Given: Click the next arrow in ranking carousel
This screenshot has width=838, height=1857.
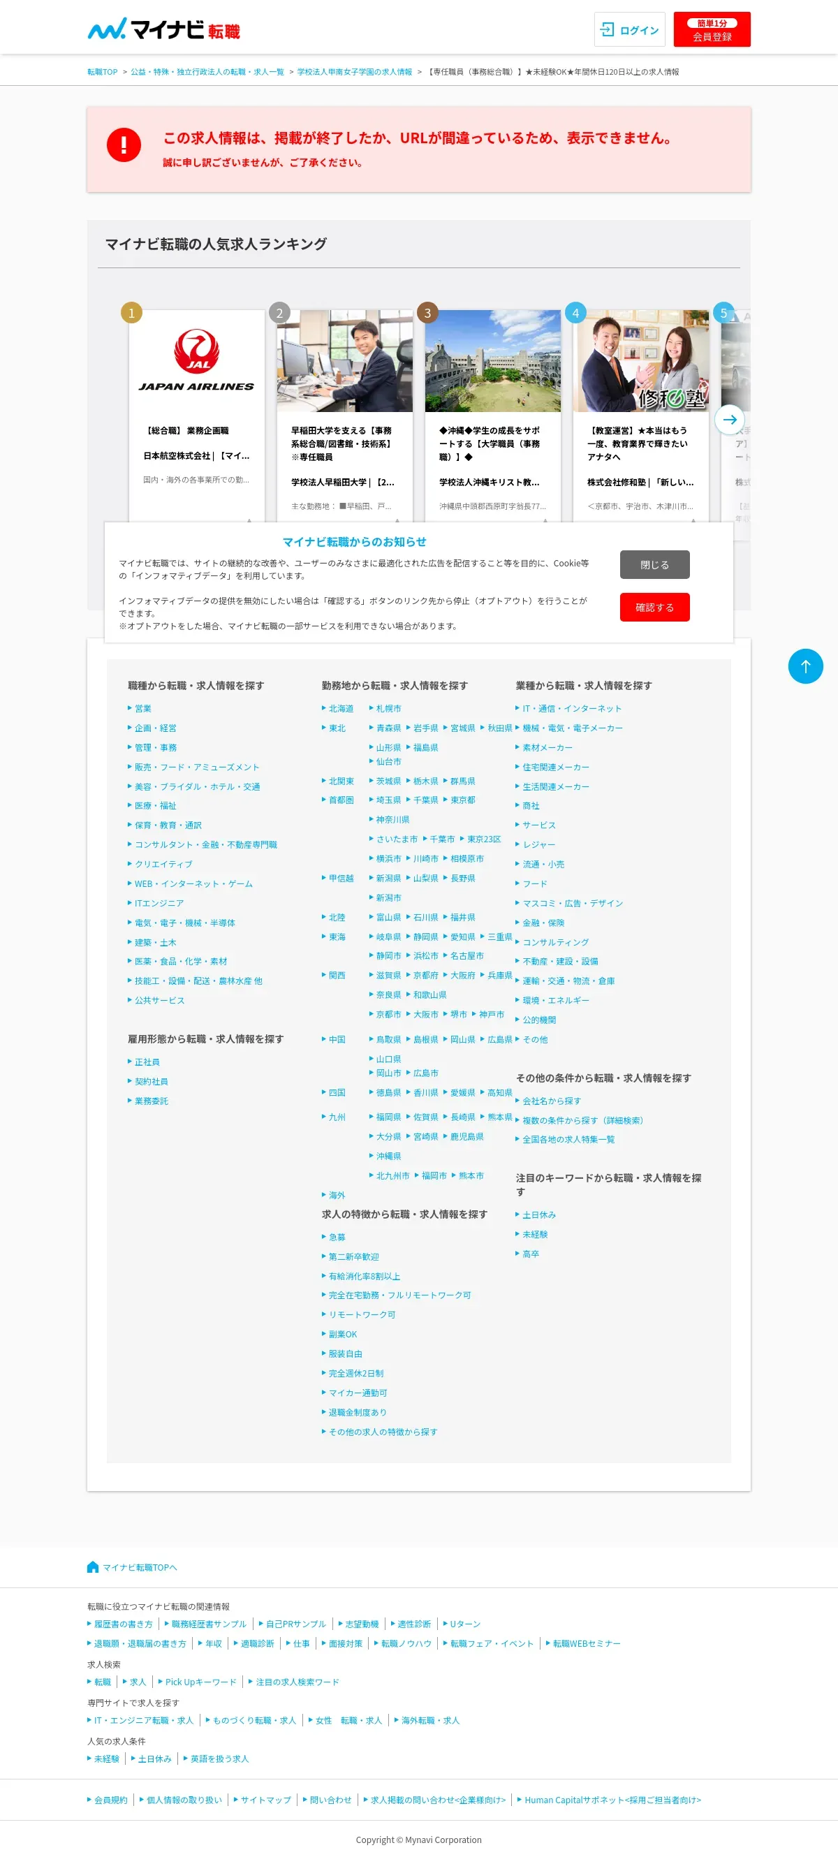Looking at the screenshot, I should [x=729, y=420].
